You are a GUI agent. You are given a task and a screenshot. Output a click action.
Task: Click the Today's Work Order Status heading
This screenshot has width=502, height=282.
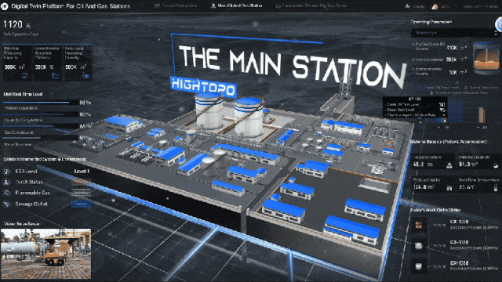(435, 210)
